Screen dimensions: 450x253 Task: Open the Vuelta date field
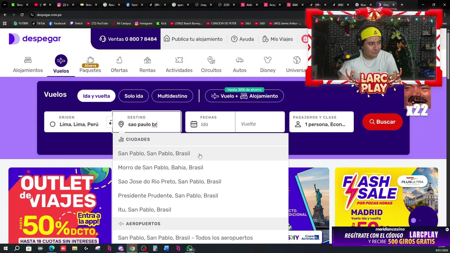260,122
